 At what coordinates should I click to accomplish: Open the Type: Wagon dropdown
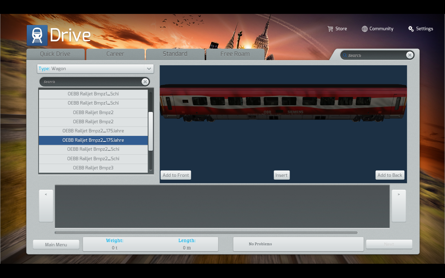[95, 69]
